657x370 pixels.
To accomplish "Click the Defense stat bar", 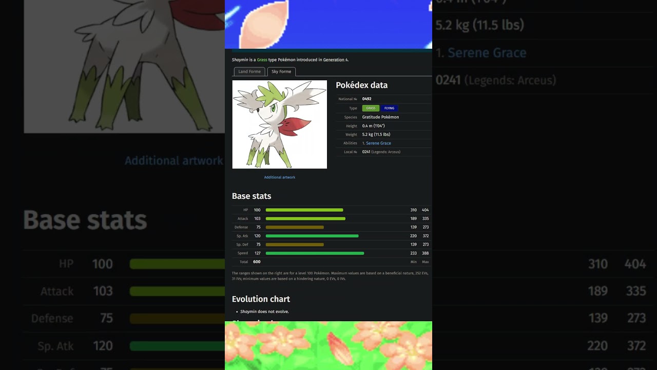I will [295, 227].
